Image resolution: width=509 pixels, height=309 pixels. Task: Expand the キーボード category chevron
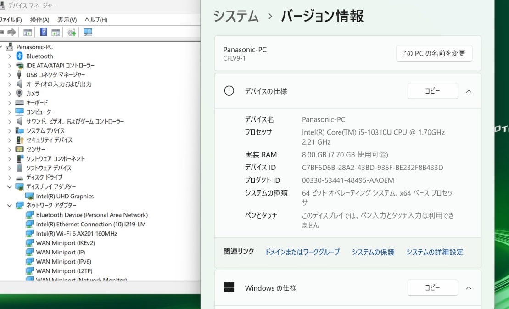click(10, 103)
